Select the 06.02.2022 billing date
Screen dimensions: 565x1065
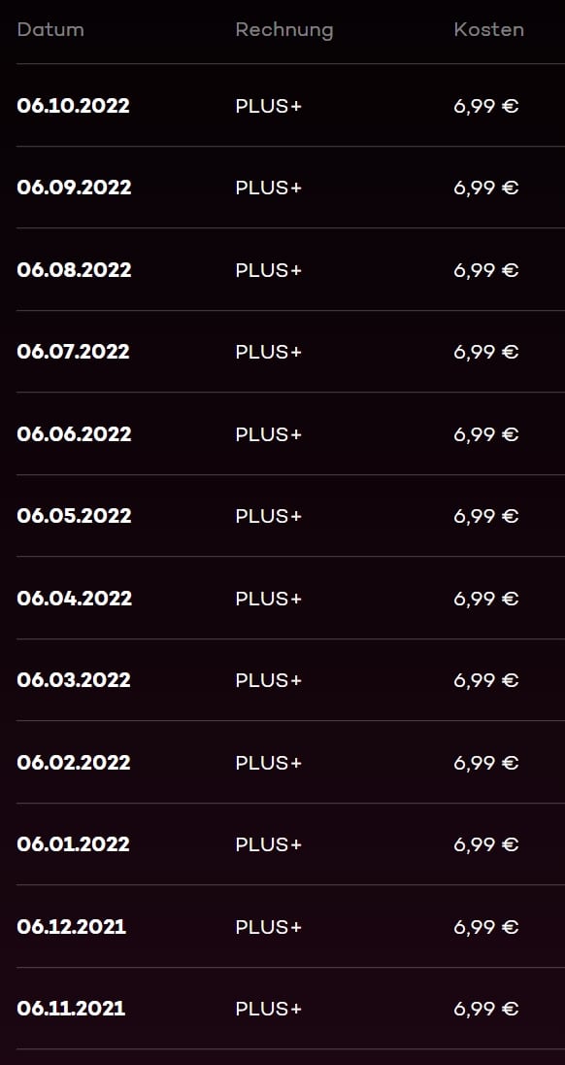[74, 763]
